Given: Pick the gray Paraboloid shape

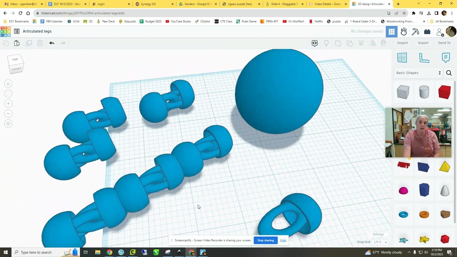Looking at the screenshot, I should point(445,191).
